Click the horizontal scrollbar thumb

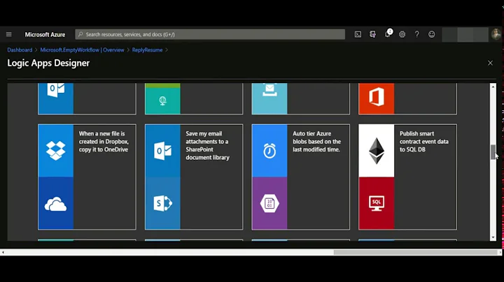coord(416,253)
